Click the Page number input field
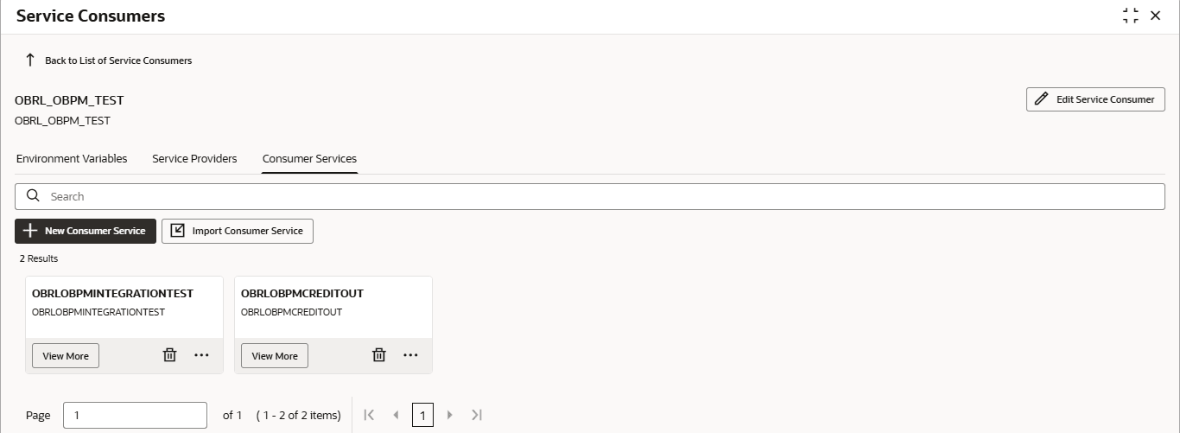Screen dimensions: 1180x433 click(135, 415)
